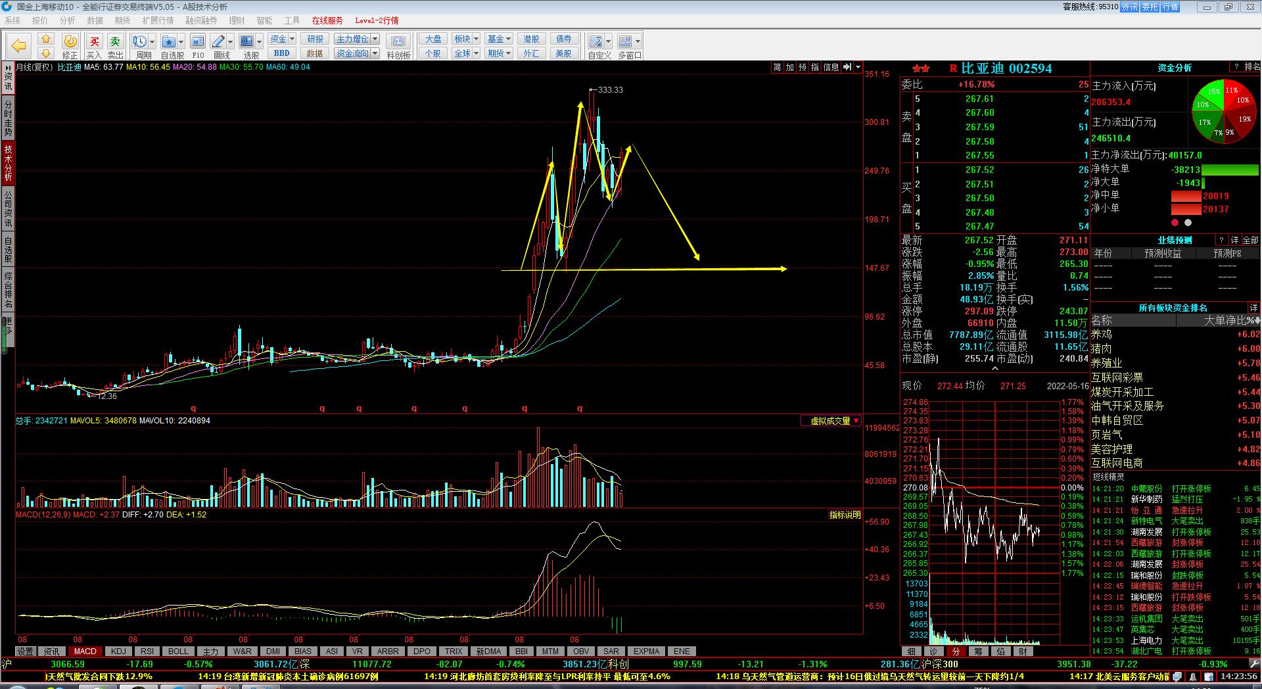Click the 行情 button in top right
The height and width of the screenshot is (689, 1262).
click(1171, 7)
